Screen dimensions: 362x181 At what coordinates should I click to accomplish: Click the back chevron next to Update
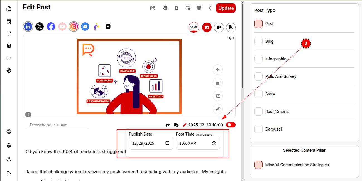210,8
